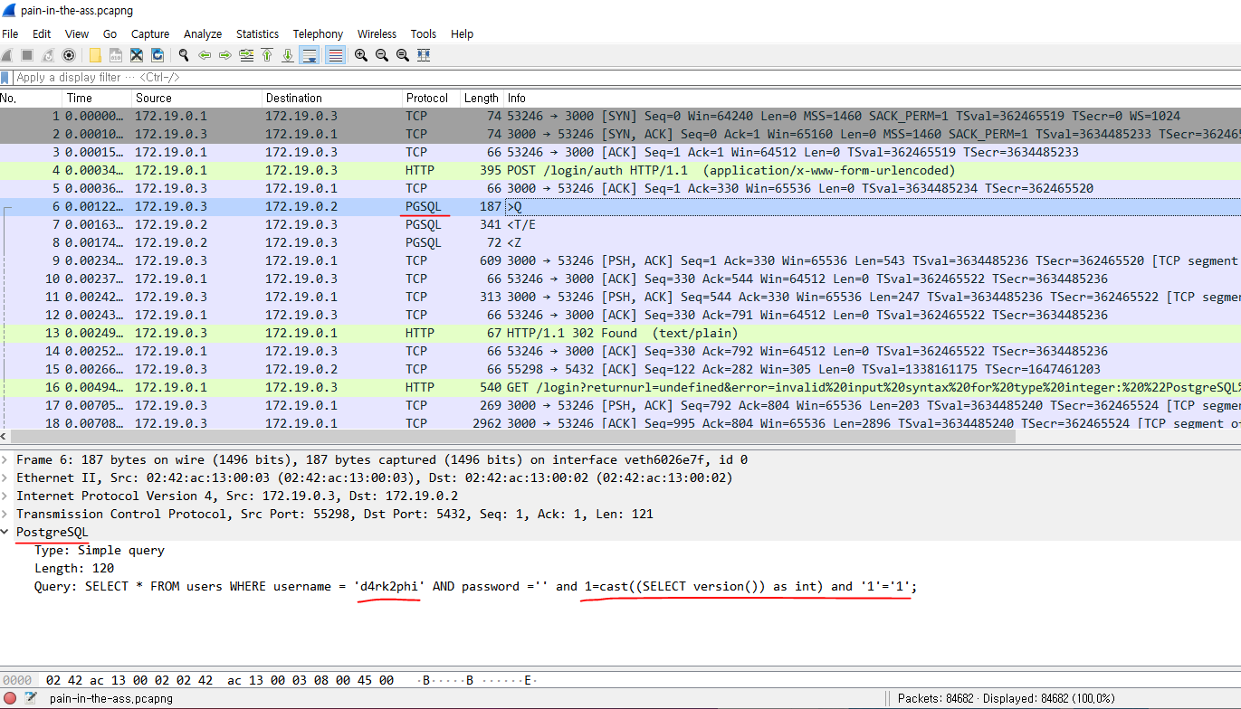The image size is (1241, 709).
Task: Open the View menu
Action: (77, 33)
